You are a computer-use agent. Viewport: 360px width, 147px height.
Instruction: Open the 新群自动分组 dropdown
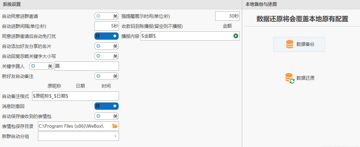[115, 136]
